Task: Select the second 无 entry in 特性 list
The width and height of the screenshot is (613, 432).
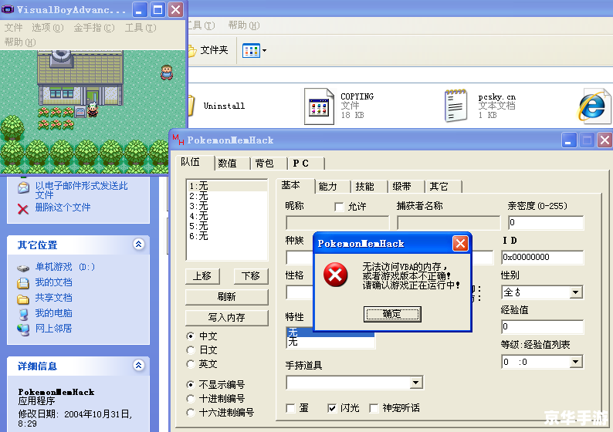Action: coord(330,343)
